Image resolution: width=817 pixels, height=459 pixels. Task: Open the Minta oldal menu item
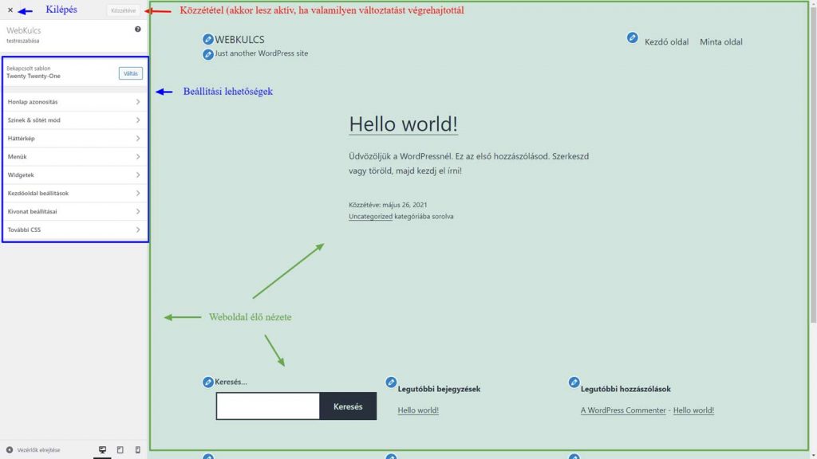(x=720, y=42)
